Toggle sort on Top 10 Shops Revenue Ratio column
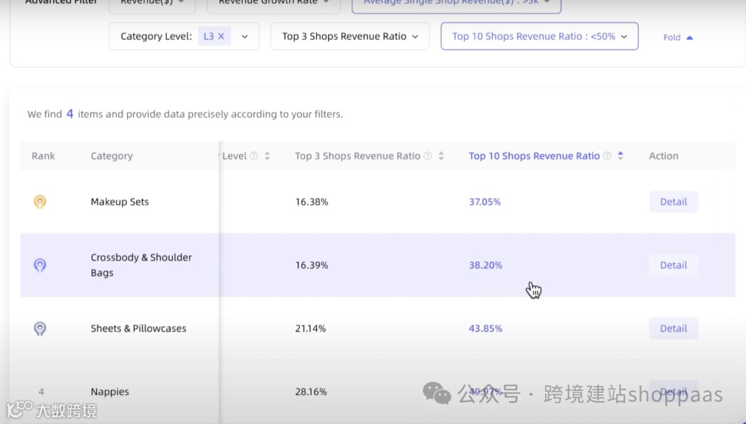The width and height of the screenshot is (746, 424). pyautogui.click(x=620, y=156)
